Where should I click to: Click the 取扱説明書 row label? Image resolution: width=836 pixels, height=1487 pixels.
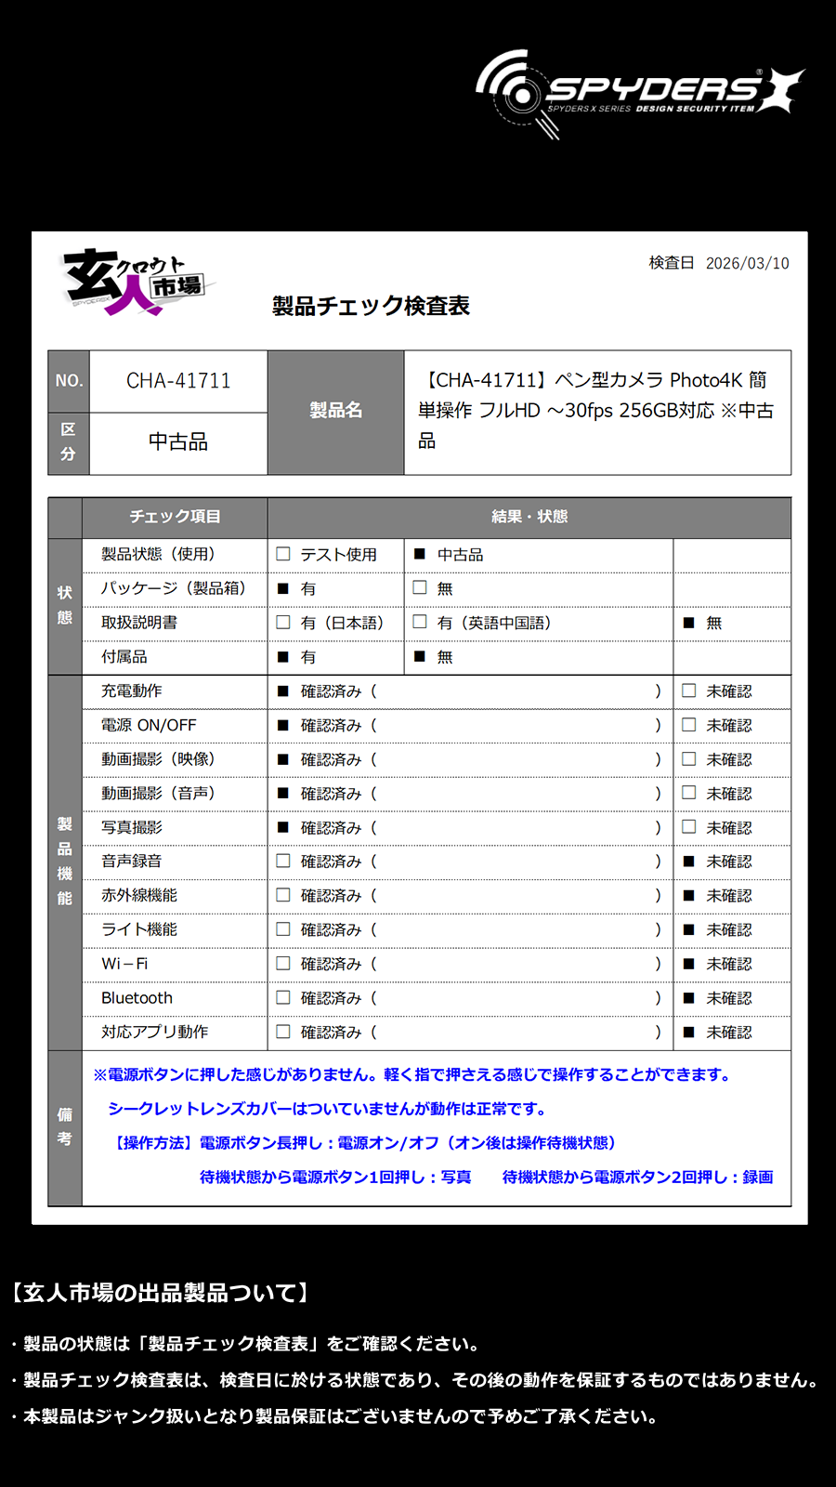coord(139,623)
